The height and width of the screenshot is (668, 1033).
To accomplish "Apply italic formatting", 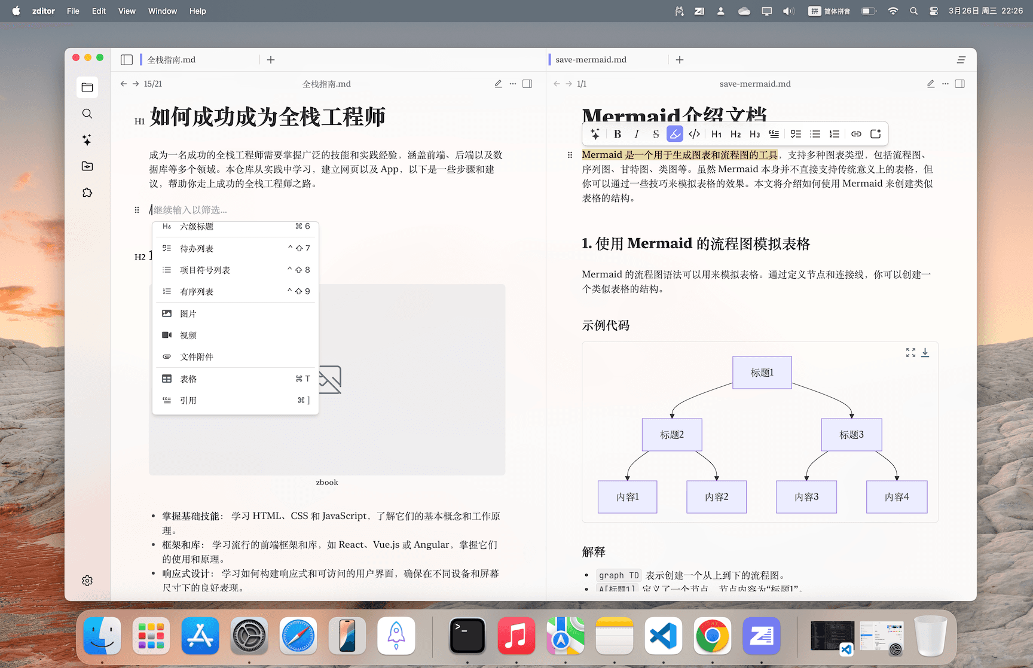I will tap(637, 134).
